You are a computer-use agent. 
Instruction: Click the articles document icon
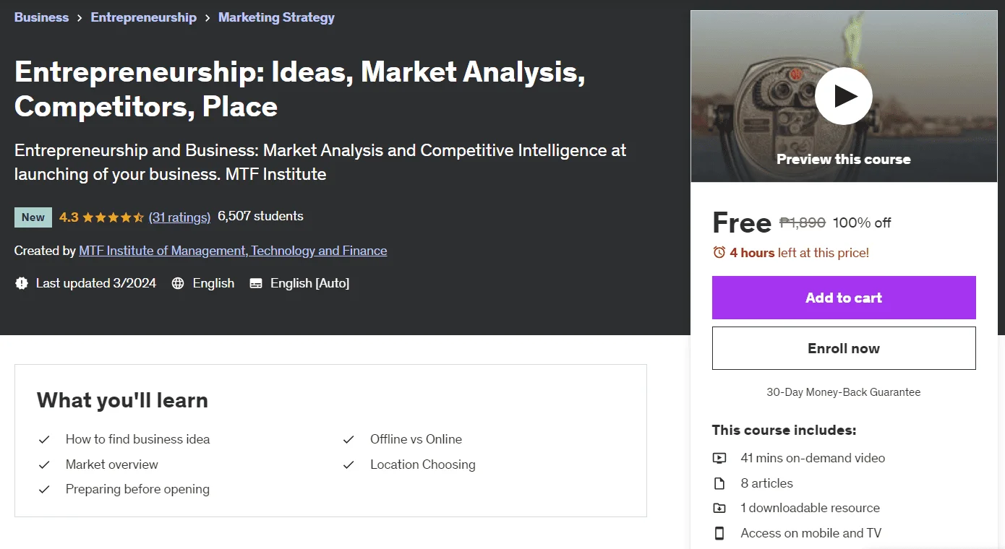tap(719, 483)
